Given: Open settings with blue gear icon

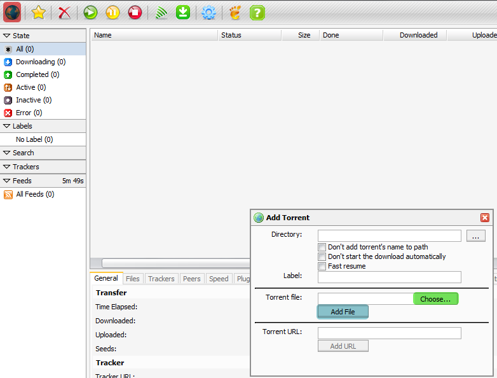Looking at the screenshot, I should 208,12.
